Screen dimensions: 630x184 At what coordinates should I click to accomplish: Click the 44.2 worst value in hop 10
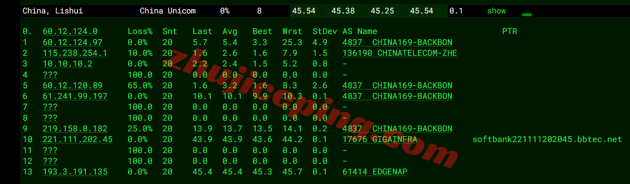point(292,139)
